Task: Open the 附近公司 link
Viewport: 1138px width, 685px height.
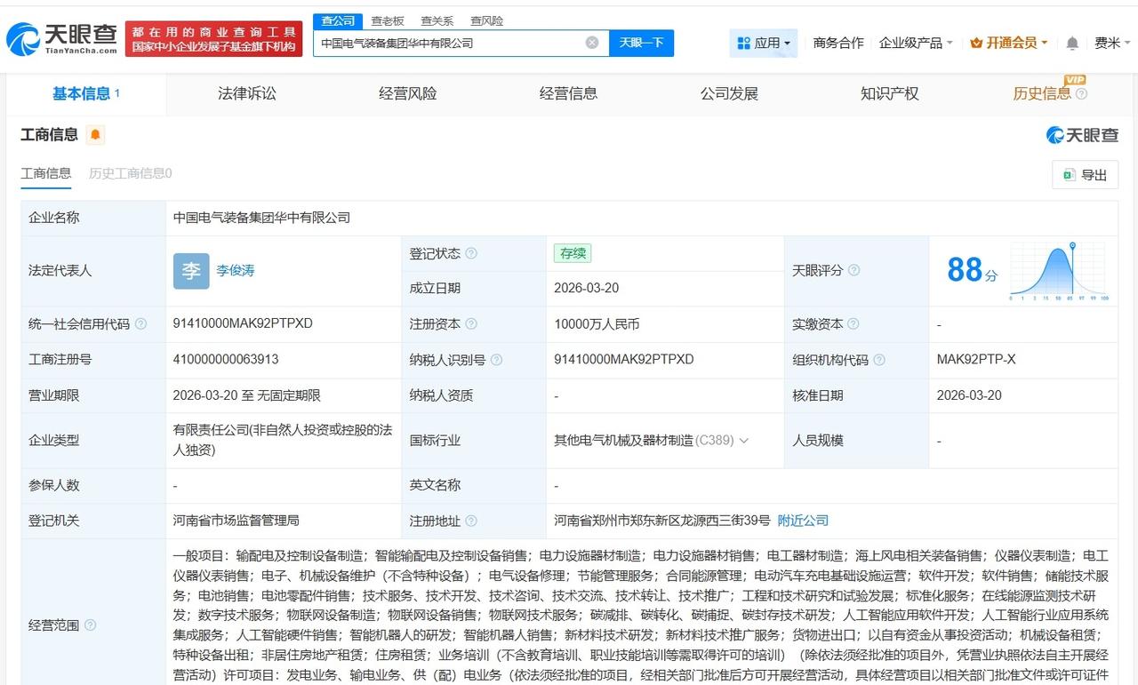Action: click(x=802, y=521)
